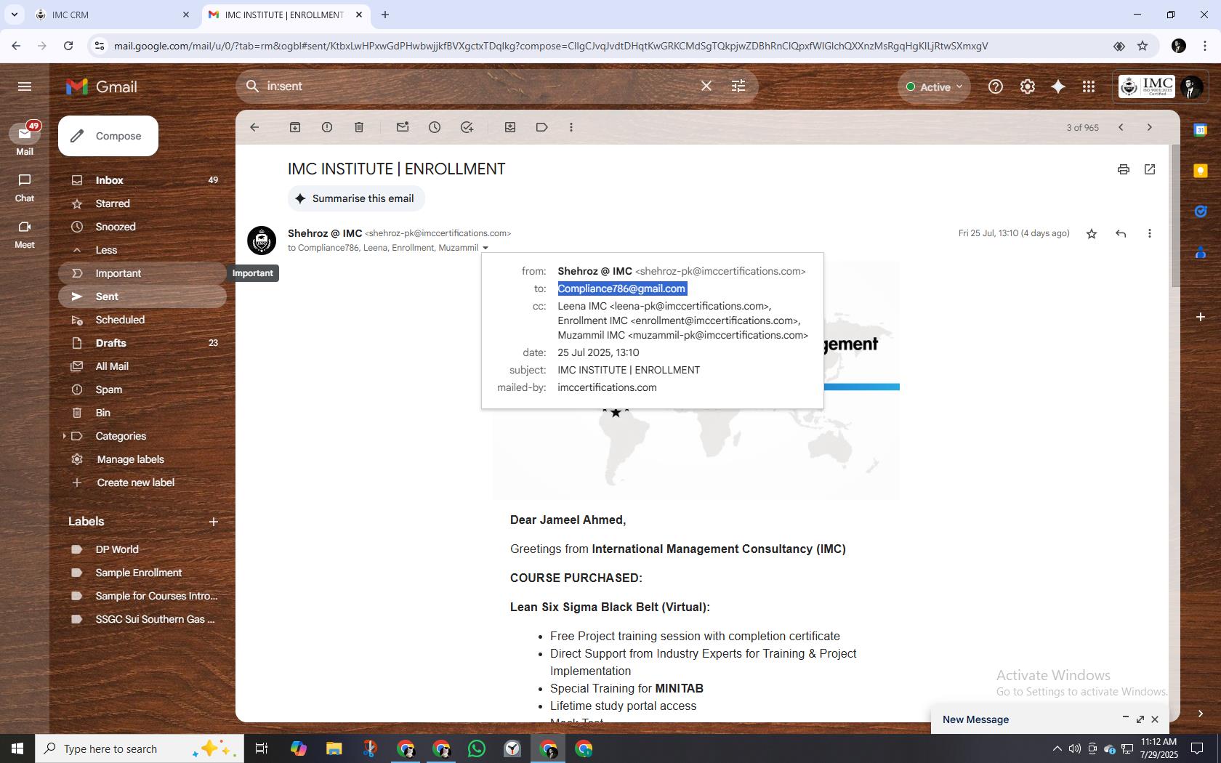Open Gemini sparkle icon in header
1221x763 pixels.
tap(1058, 86)
